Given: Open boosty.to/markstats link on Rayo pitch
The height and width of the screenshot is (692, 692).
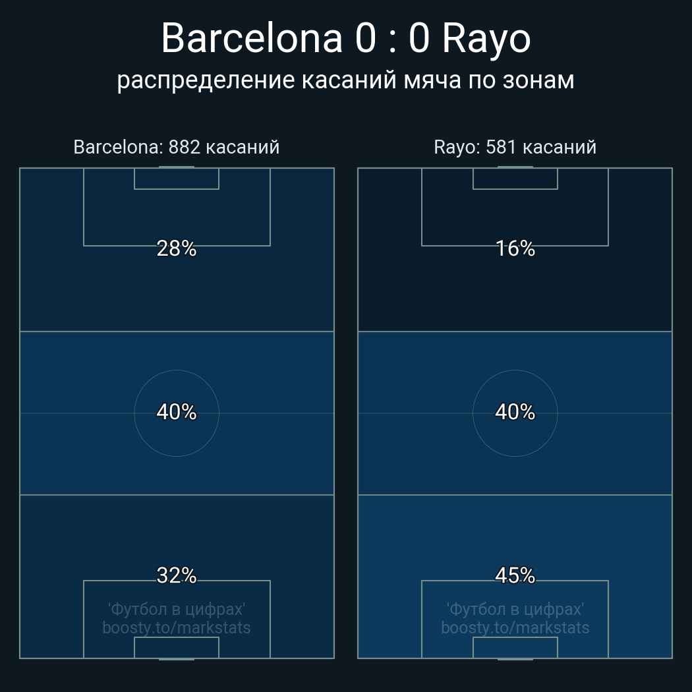Looking at the screenshot, I should [x=515, y=627].
